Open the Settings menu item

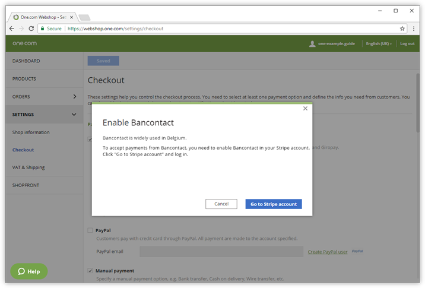click(x=45, y=115)
